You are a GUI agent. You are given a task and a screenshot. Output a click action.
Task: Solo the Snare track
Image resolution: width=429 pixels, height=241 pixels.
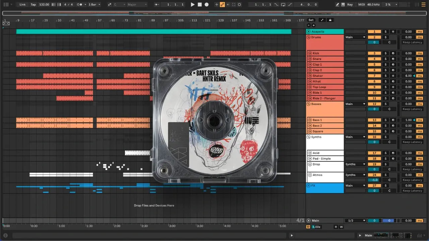[385, 59]
